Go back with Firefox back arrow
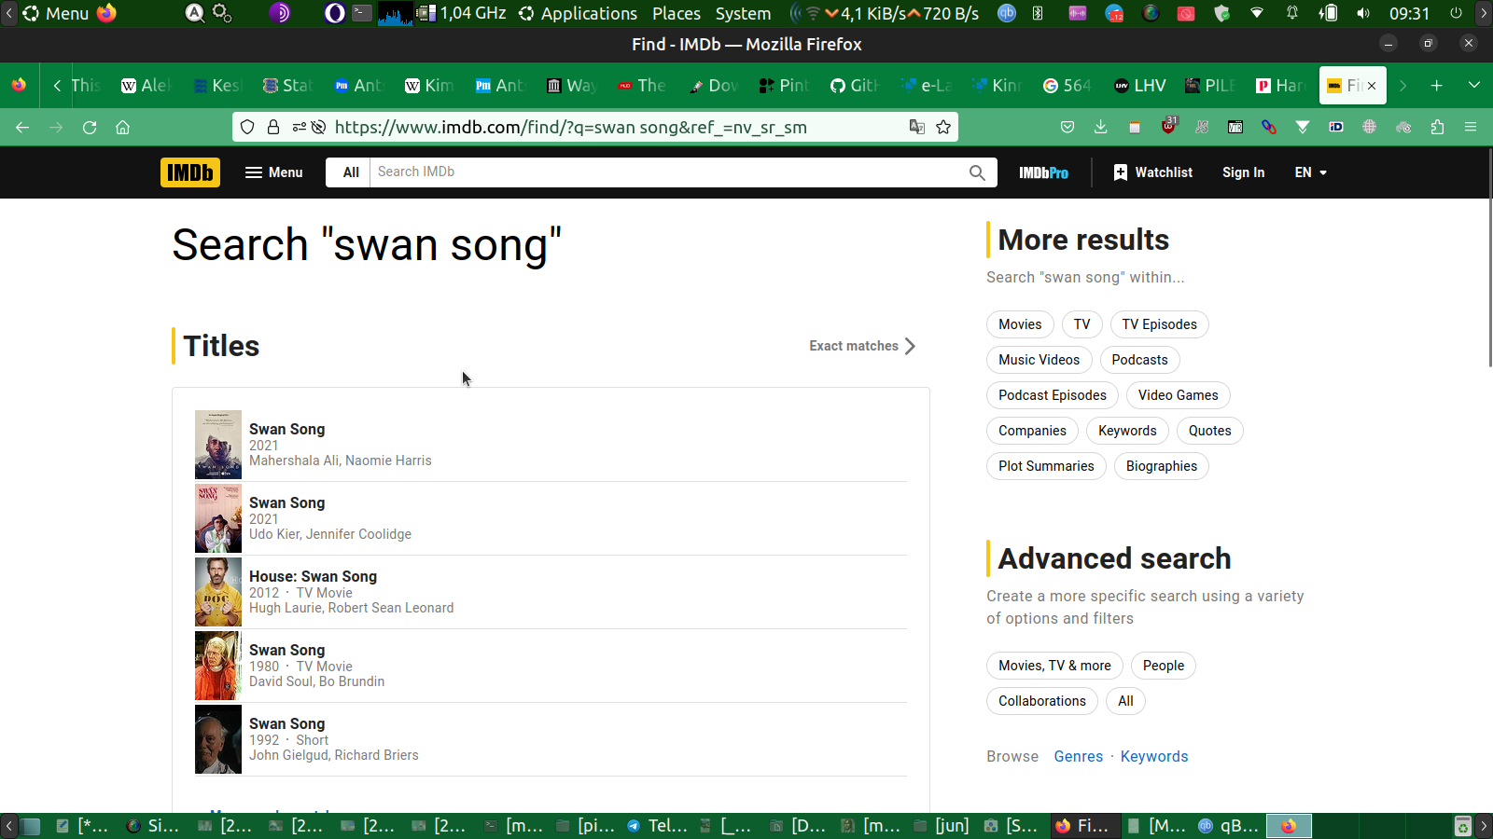Image resolution: width=1493 pixels, height=839 pixels. coord(22,127)
